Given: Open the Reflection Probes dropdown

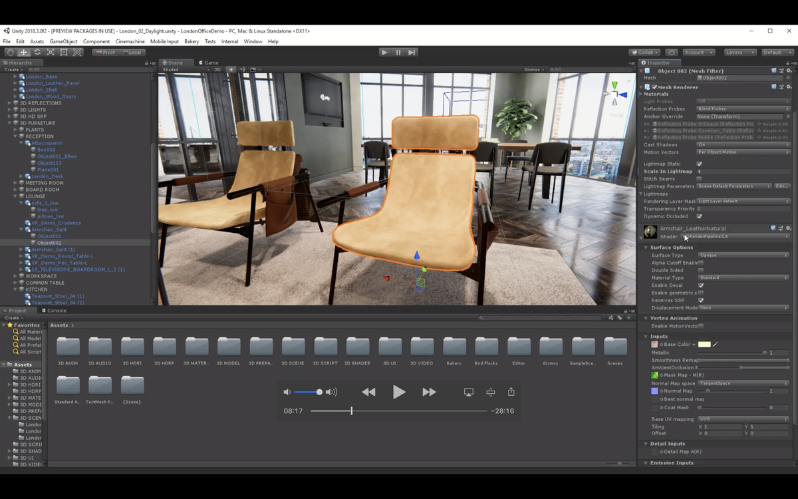Looking at the screenshot, I should 743,108.
